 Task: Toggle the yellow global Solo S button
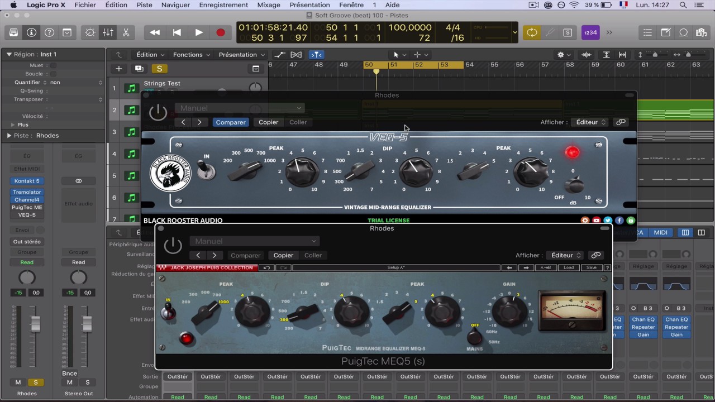(159, 69)
